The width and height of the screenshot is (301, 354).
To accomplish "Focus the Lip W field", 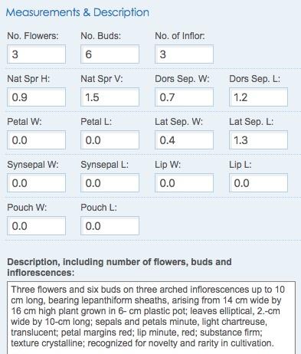I will point(184,183).
